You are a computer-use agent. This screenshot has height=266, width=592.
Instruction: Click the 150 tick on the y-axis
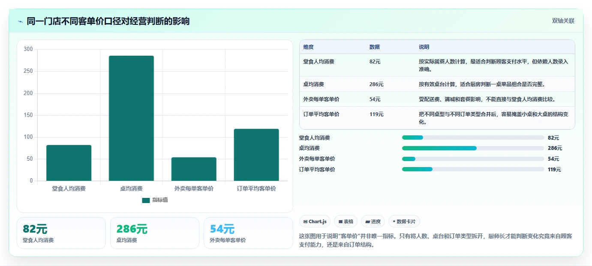28,115
